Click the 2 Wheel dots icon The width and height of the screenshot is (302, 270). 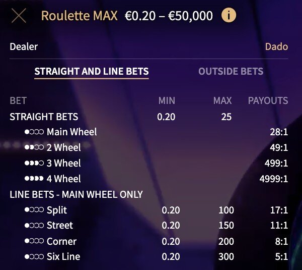click(34, 147)
